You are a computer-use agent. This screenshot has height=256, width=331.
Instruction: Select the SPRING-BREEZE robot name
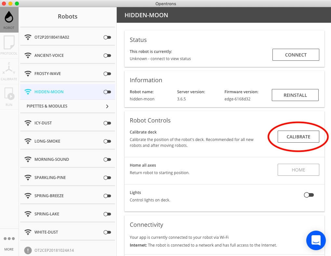(49, 196)
